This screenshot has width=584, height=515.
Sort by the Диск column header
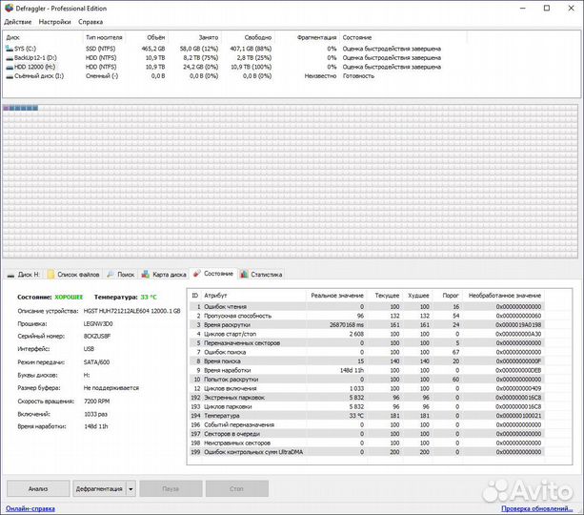click(43, 37)
